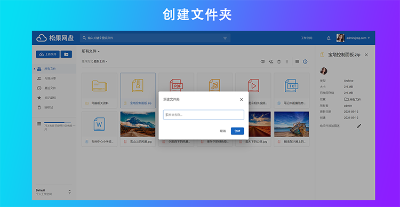Open the search filter options icon
Viewport: 400px width, 207px height.
[x=225, y=38]
